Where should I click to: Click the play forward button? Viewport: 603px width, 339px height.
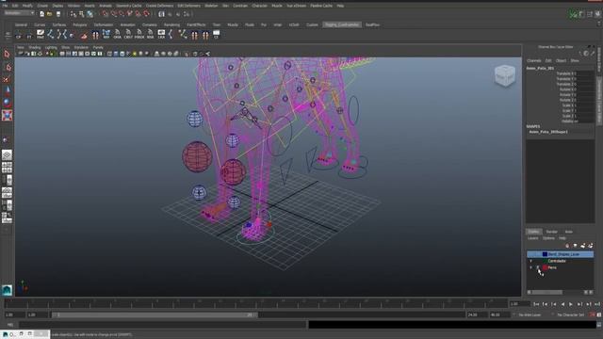(x=571, y=304)
